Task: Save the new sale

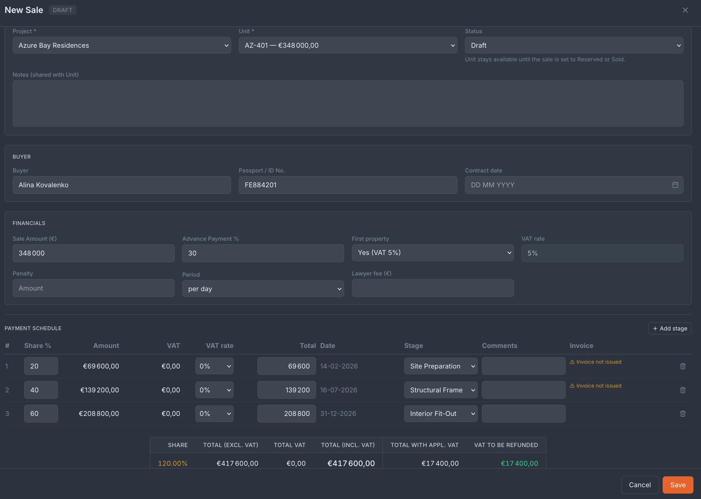Action: [677, 485]
